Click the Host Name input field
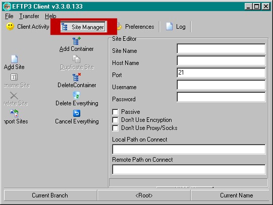 221,60
